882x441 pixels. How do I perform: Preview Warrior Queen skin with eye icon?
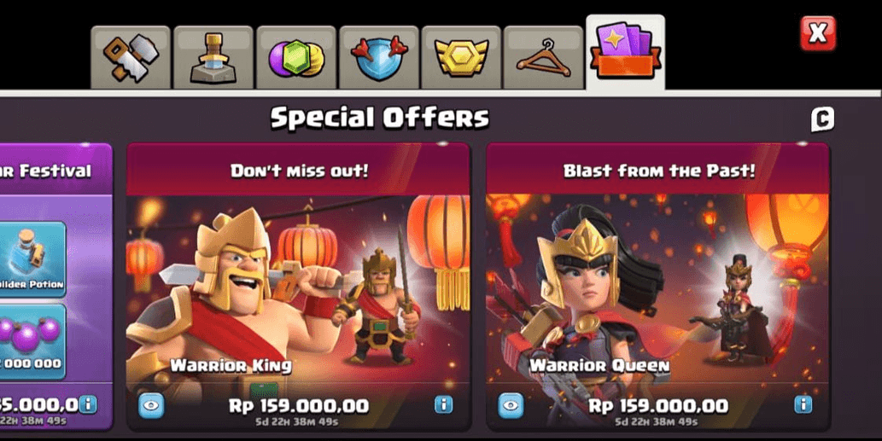click(511, 406)
